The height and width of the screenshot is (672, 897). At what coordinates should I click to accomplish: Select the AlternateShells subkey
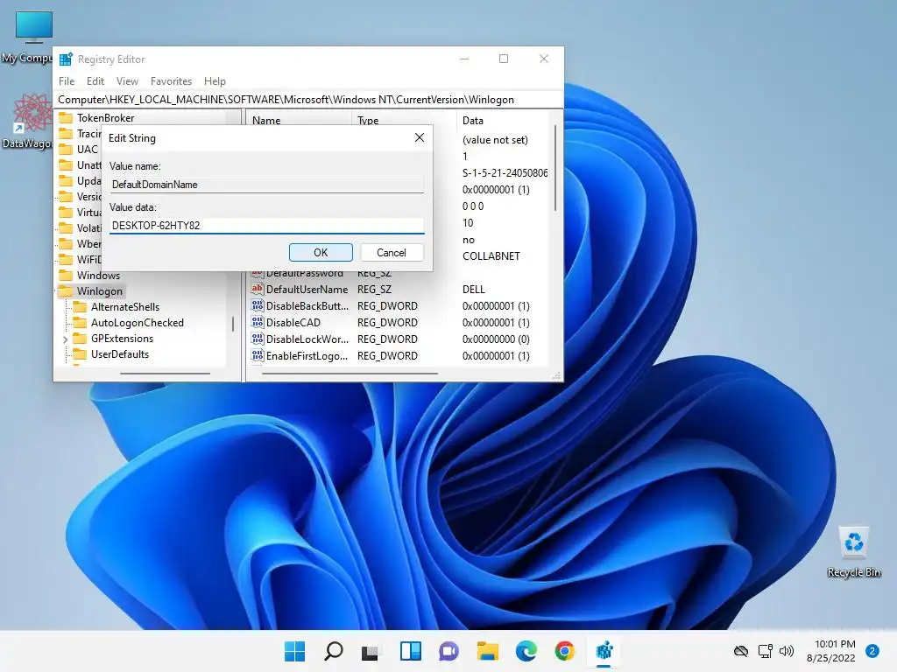coord(124,307)
